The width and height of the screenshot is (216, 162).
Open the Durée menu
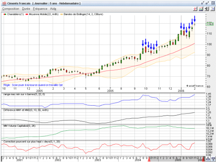tap(26, 9)
